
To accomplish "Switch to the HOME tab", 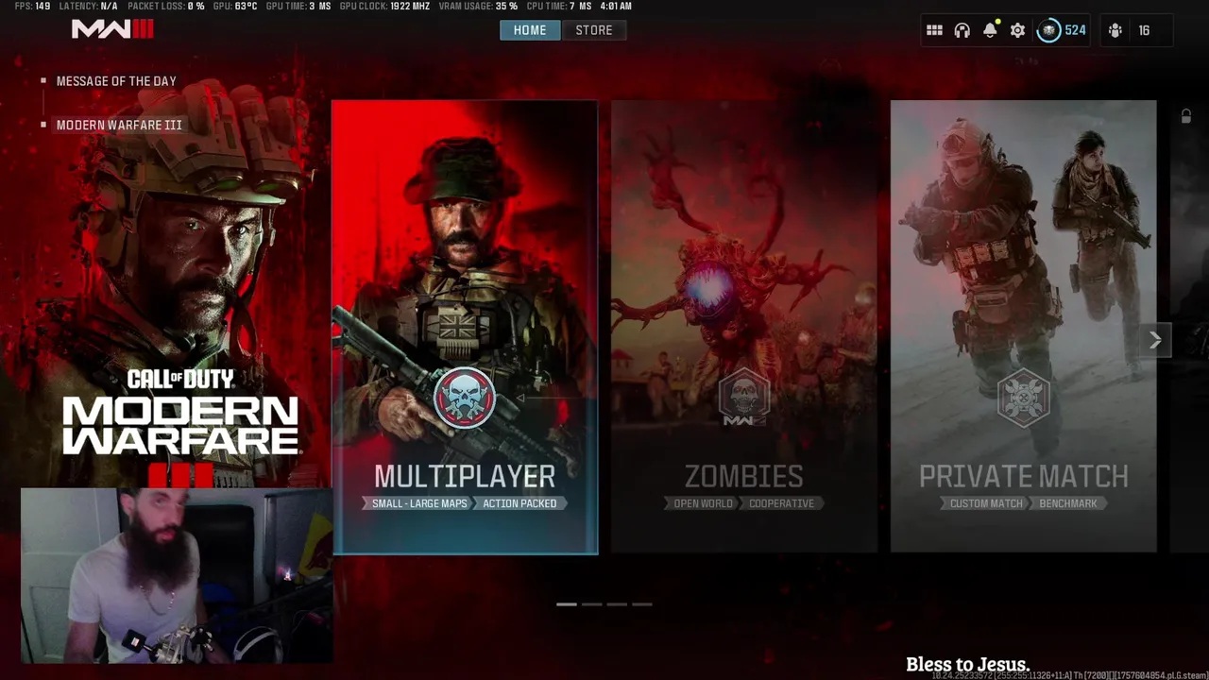I will coord(530,30).
